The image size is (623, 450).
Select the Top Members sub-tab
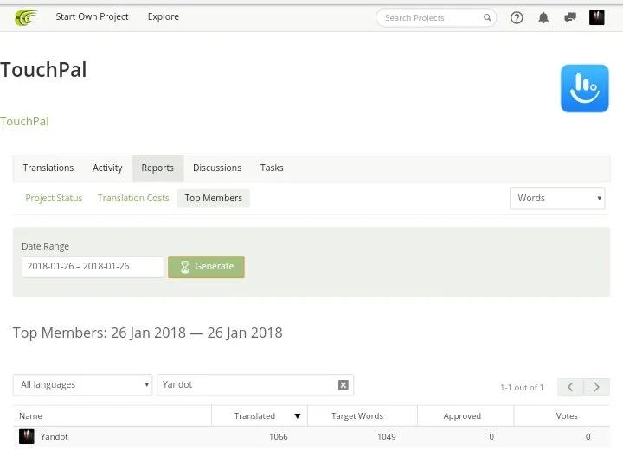click(x=214, y=199)
